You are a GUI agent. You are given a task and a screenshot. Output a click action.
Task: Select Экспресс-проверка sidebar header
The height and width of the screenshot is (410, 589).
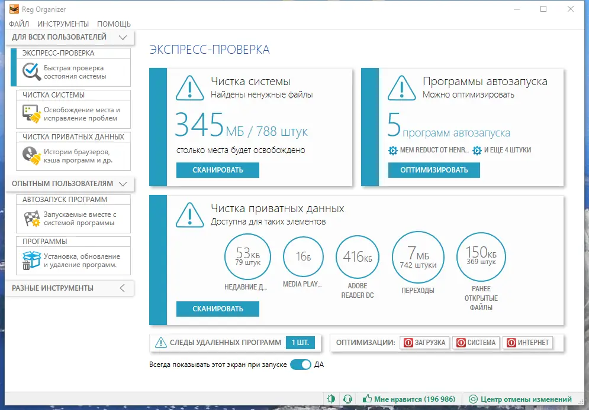pyautogui.click(x=73, y=53)
